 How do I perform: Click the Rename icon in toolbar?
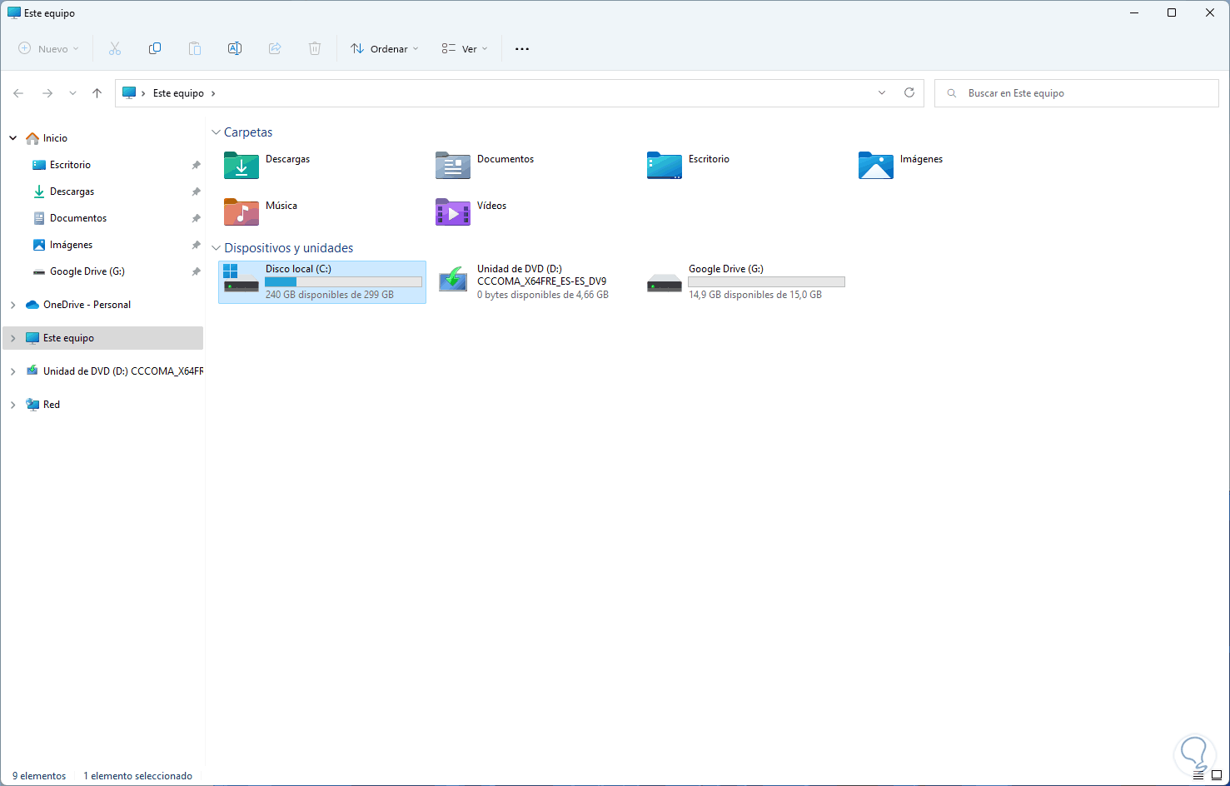(x=235, y=48)
